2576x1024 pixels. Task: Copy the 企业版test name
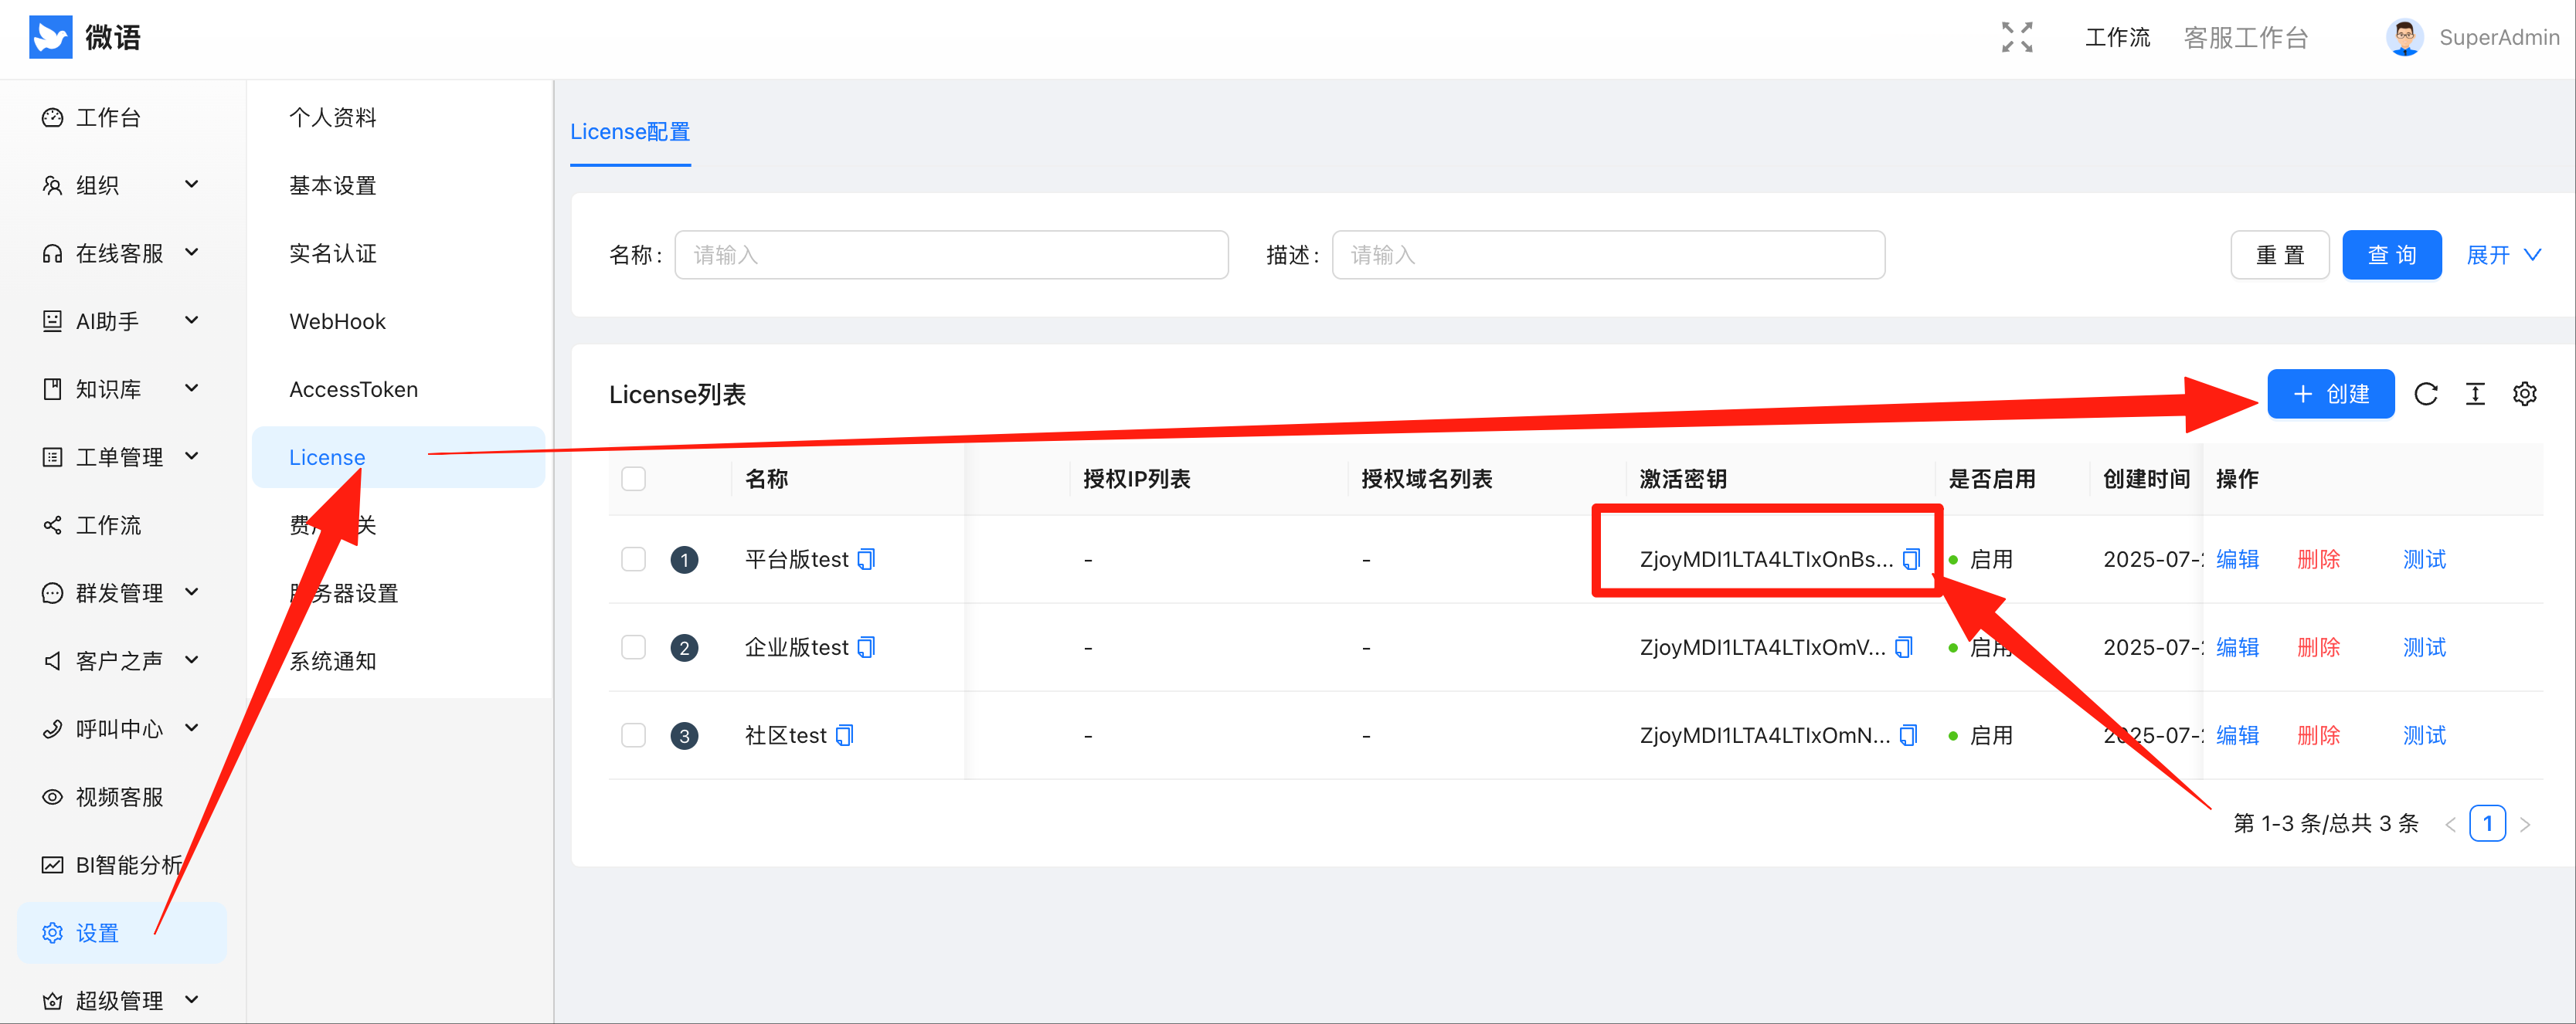pos(866,647)
